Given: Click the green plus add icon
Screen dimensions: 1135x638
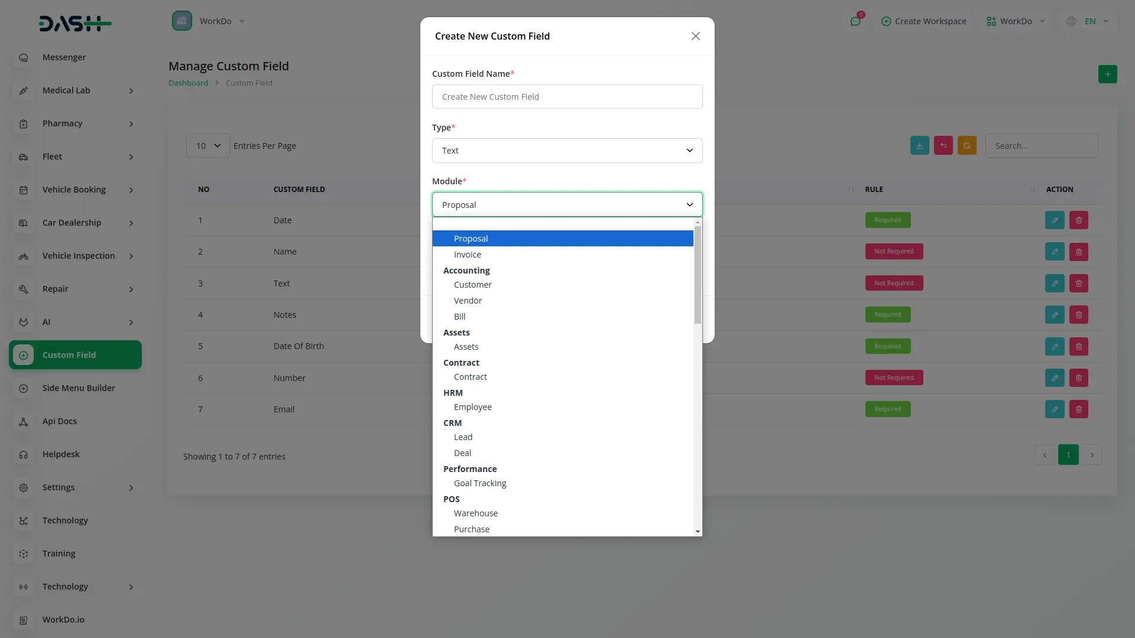Looking at the screenshot, I should tap(1107, 74).
